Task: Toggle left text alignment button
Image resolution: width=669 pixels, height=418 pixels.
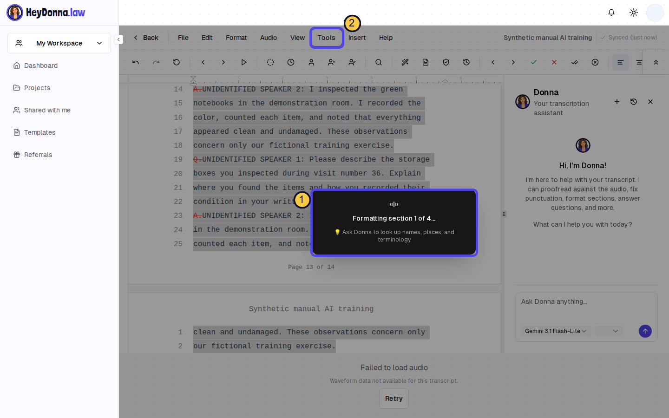Action: [621, 62]
